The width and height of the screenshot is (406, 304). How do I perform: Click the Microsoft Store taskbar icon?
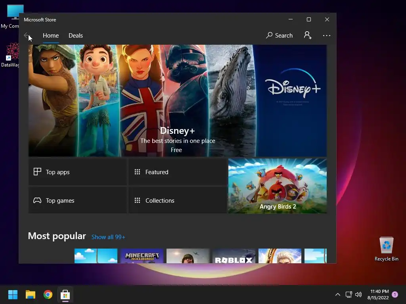pos(65,294)
